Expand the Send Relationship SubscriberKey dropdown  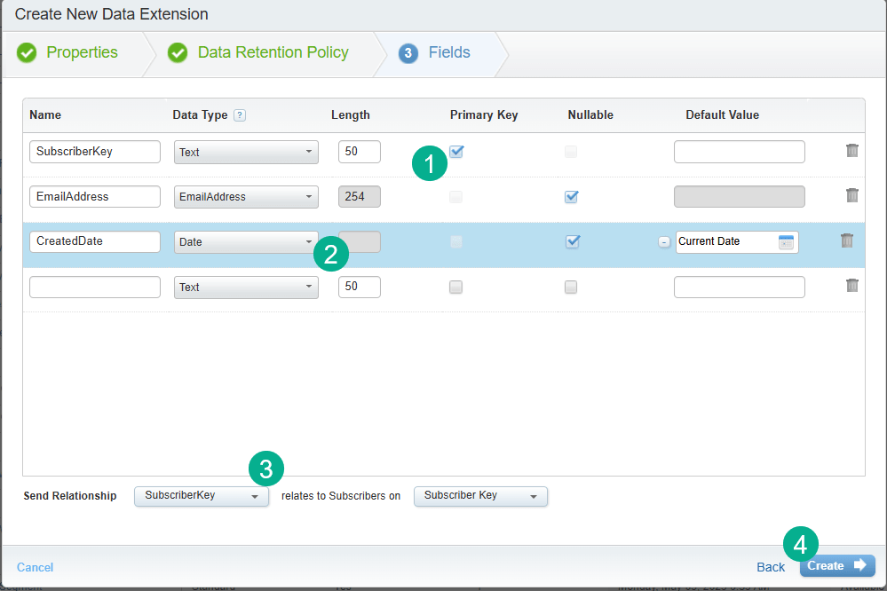[202, 496]
